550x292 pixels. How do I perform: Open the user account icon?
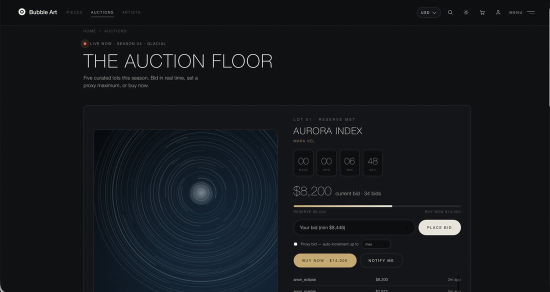pyautogui.click(x=497, y=12)
